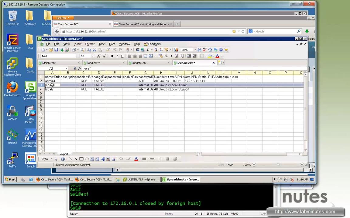The height and width of the screenshot is (218, 350).
Task: Switch to the delete.csv tab
Action: [59, 63]
